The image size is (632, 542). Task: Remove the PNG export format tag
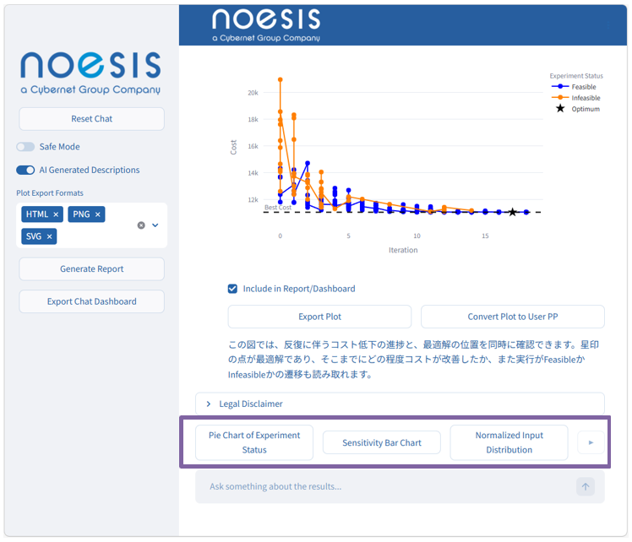[x=97, y=214]
